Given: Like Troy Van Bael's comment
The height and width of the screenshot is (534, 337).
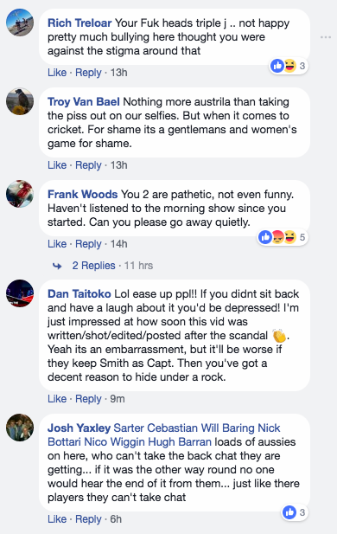Looking at the screenshot, I should click(x=57, y=165).
